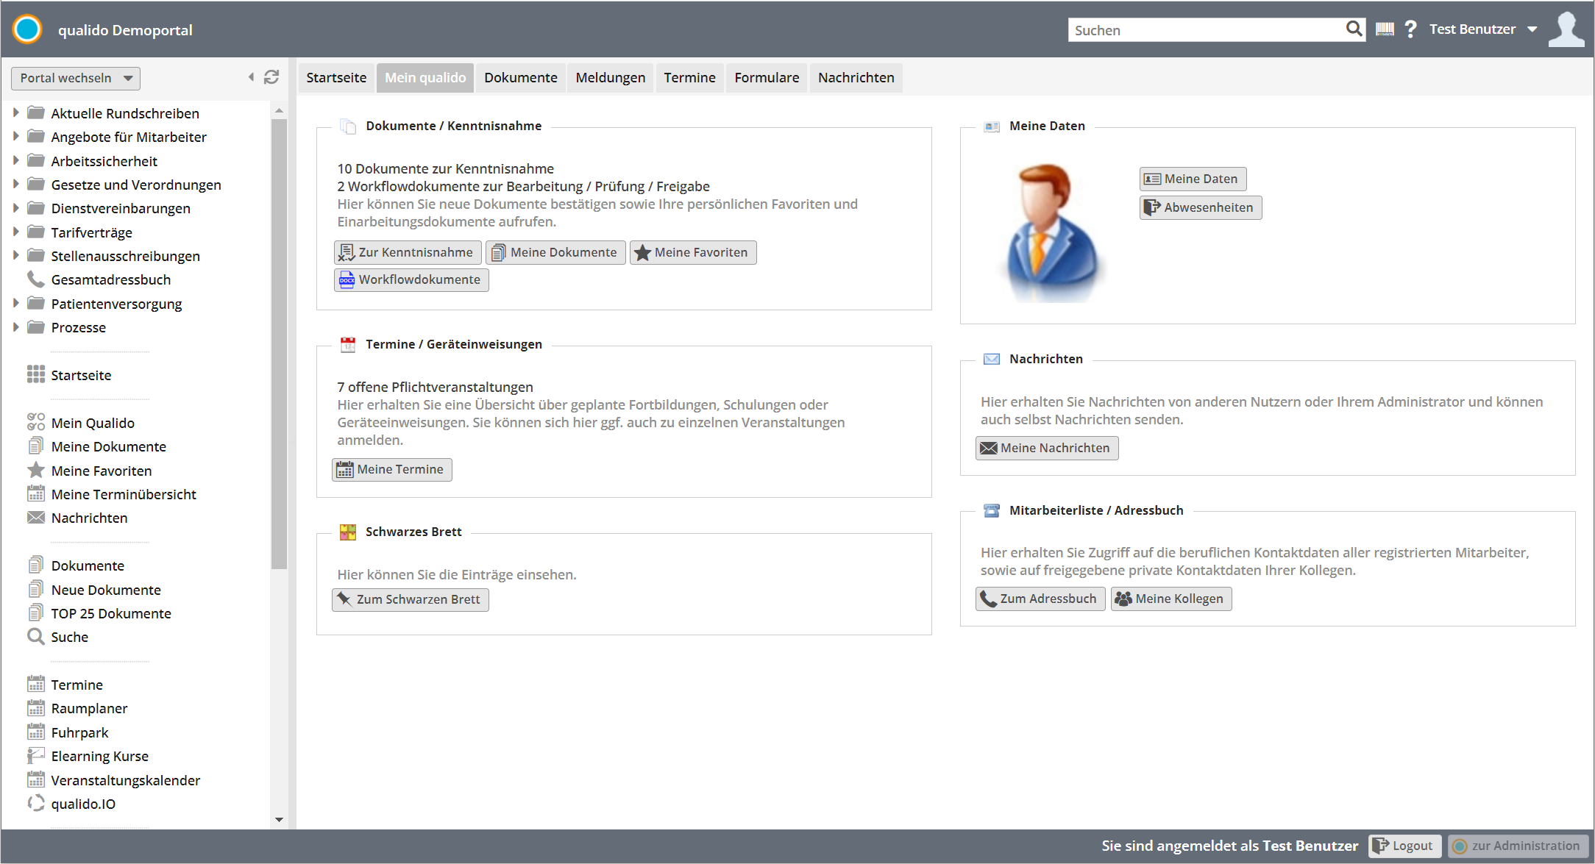Open Abwesenheiten button
This screenshot has height=864, width=1595.
click(x=1201, y=207)
